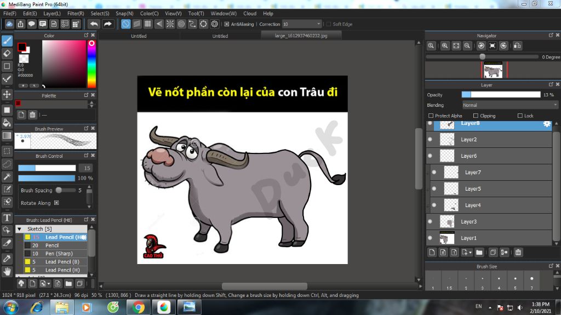561x315 pixels.
Task: Open snap settings gear icon
Action: pos(214,24)
